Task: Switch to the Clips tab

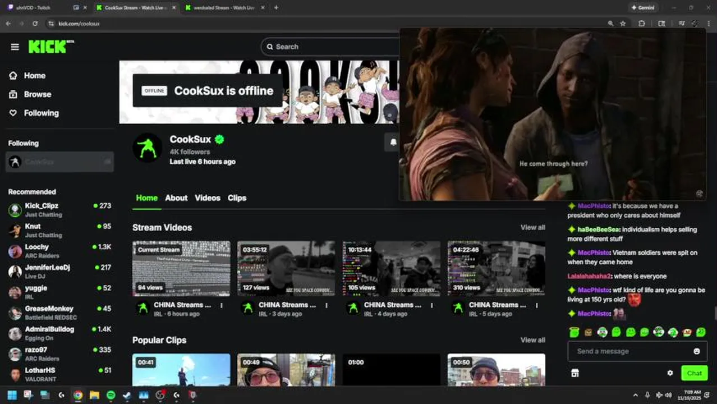Action: 237,198
